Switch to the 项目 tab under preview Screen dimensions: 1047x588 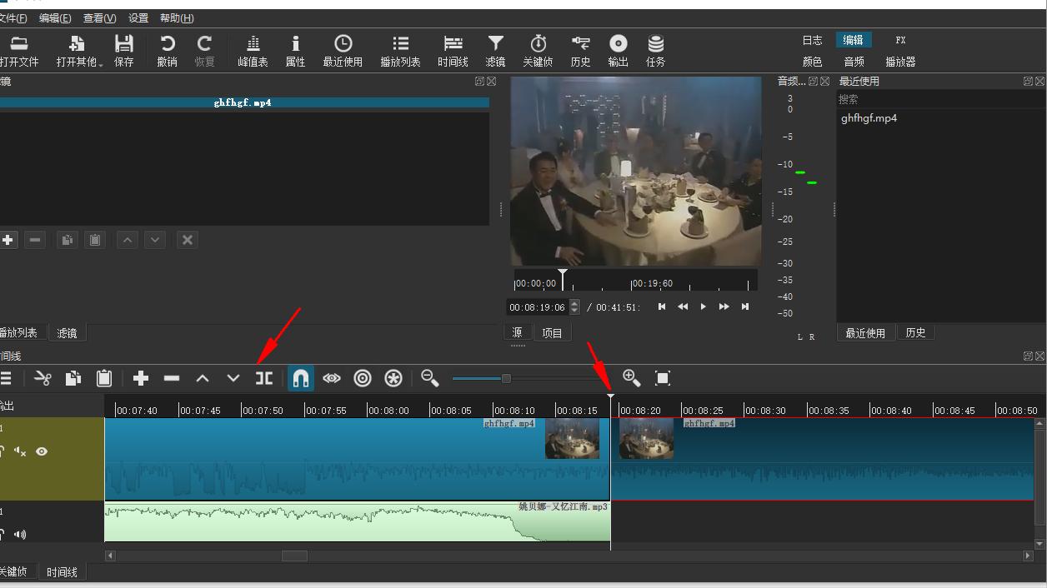click(x=552, y=333)
